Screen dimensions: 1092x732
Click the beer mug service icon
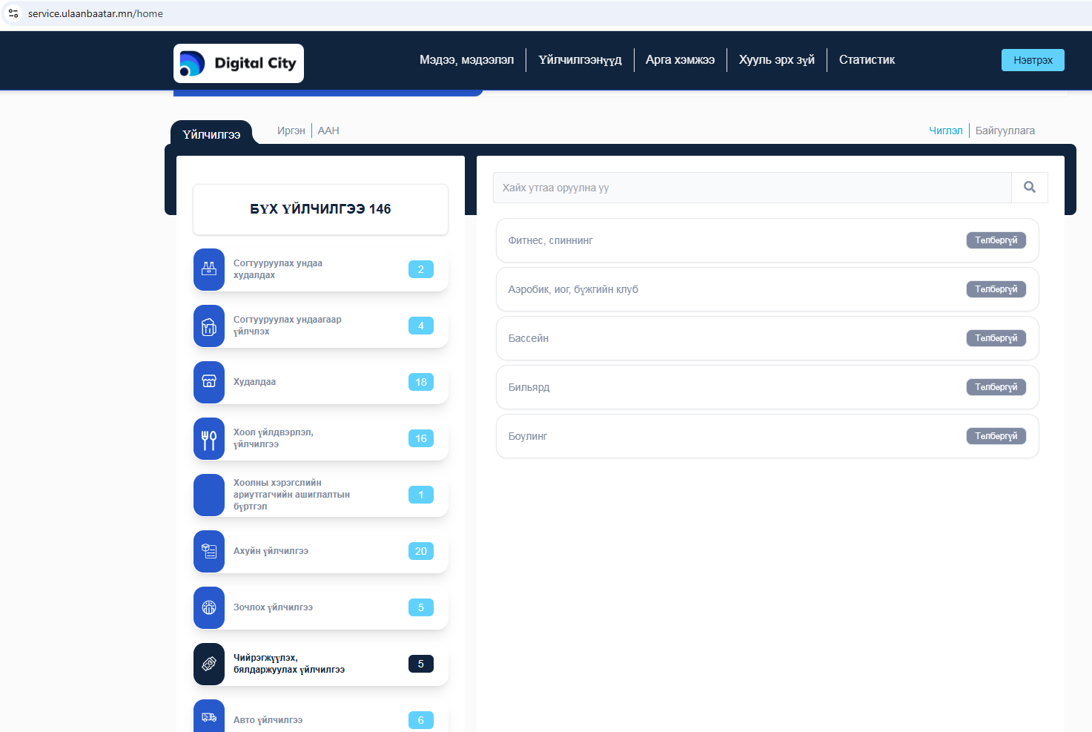tap(209, 326)
